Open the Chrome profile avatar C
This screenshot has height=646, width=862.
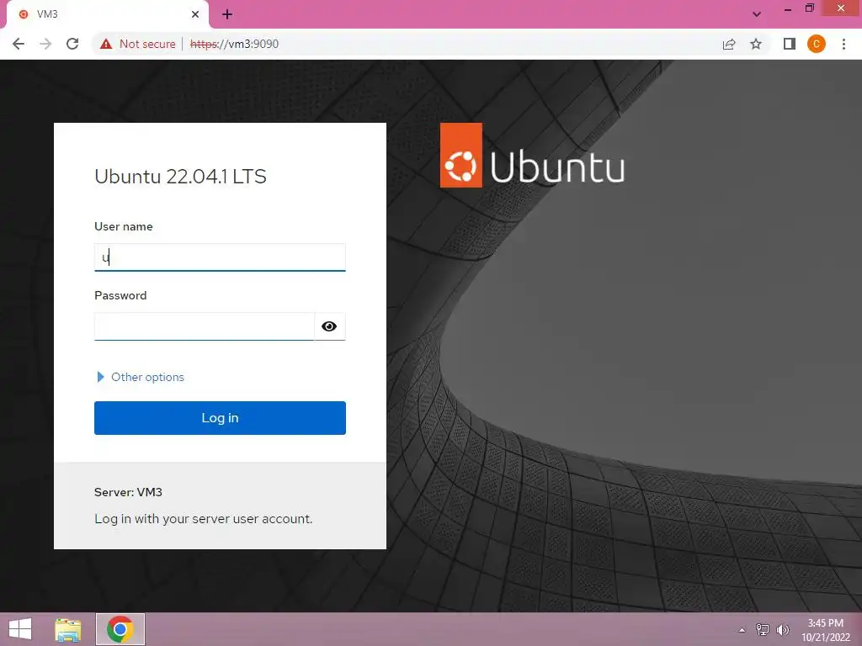pos(817,44)
